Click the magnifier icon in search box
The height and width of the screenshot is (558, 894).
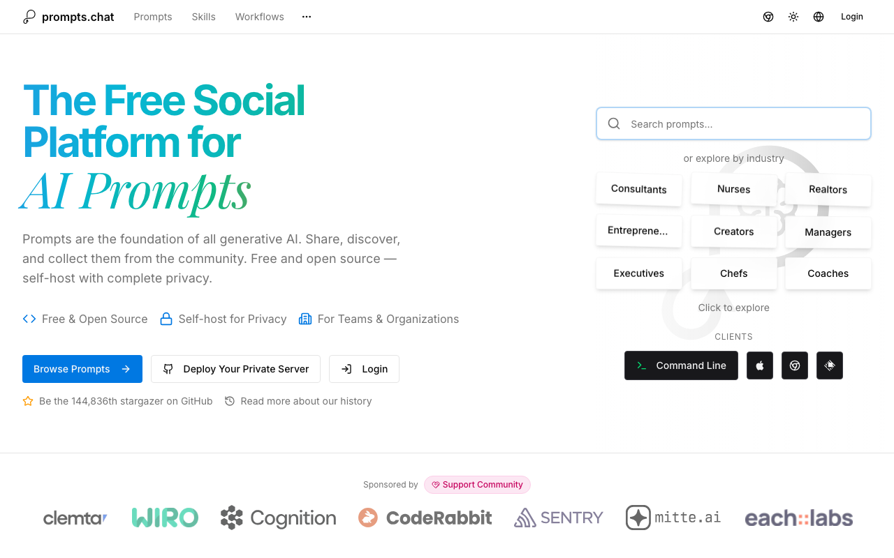coord(614,123)
